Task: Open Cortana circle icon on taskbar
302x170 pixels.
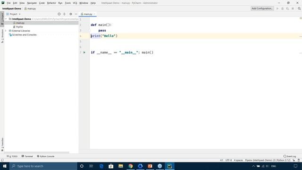Action: coord(82,166)
